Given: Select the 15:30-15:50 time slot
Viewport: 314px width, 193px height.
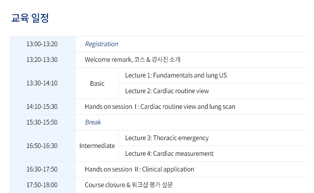Looking at the screenshot, I should pos(42,123).
